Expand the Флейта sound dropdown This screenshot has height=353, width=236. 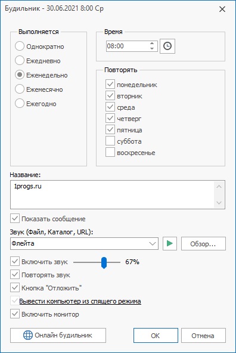point(153,244)
